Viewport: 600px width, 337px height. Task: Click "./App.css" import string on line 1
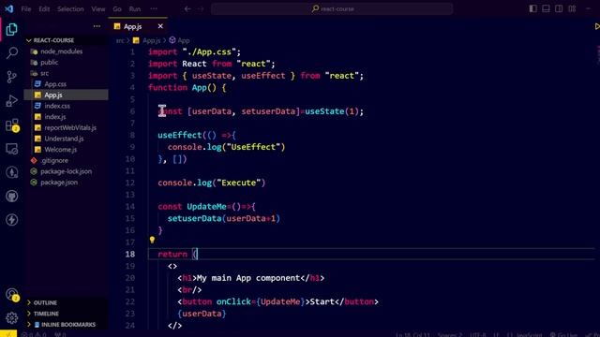(209, 52)
